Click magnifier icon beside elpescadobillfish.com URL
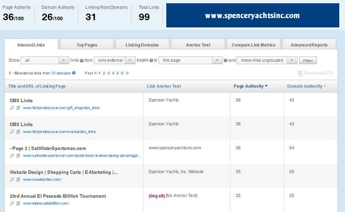The width and height of the screenshot is (345, 212). pos(12,203)
